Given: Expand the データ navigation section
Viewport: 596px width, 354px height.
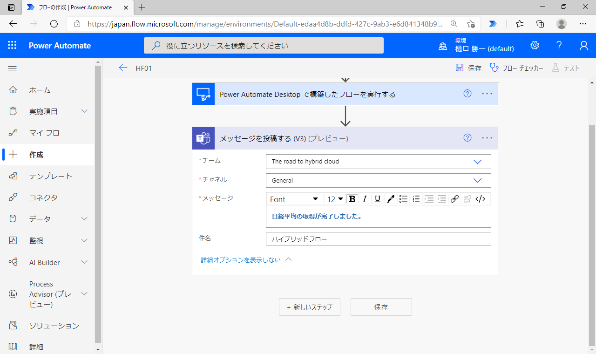Looking at the screenshot, I should point(84,219).
